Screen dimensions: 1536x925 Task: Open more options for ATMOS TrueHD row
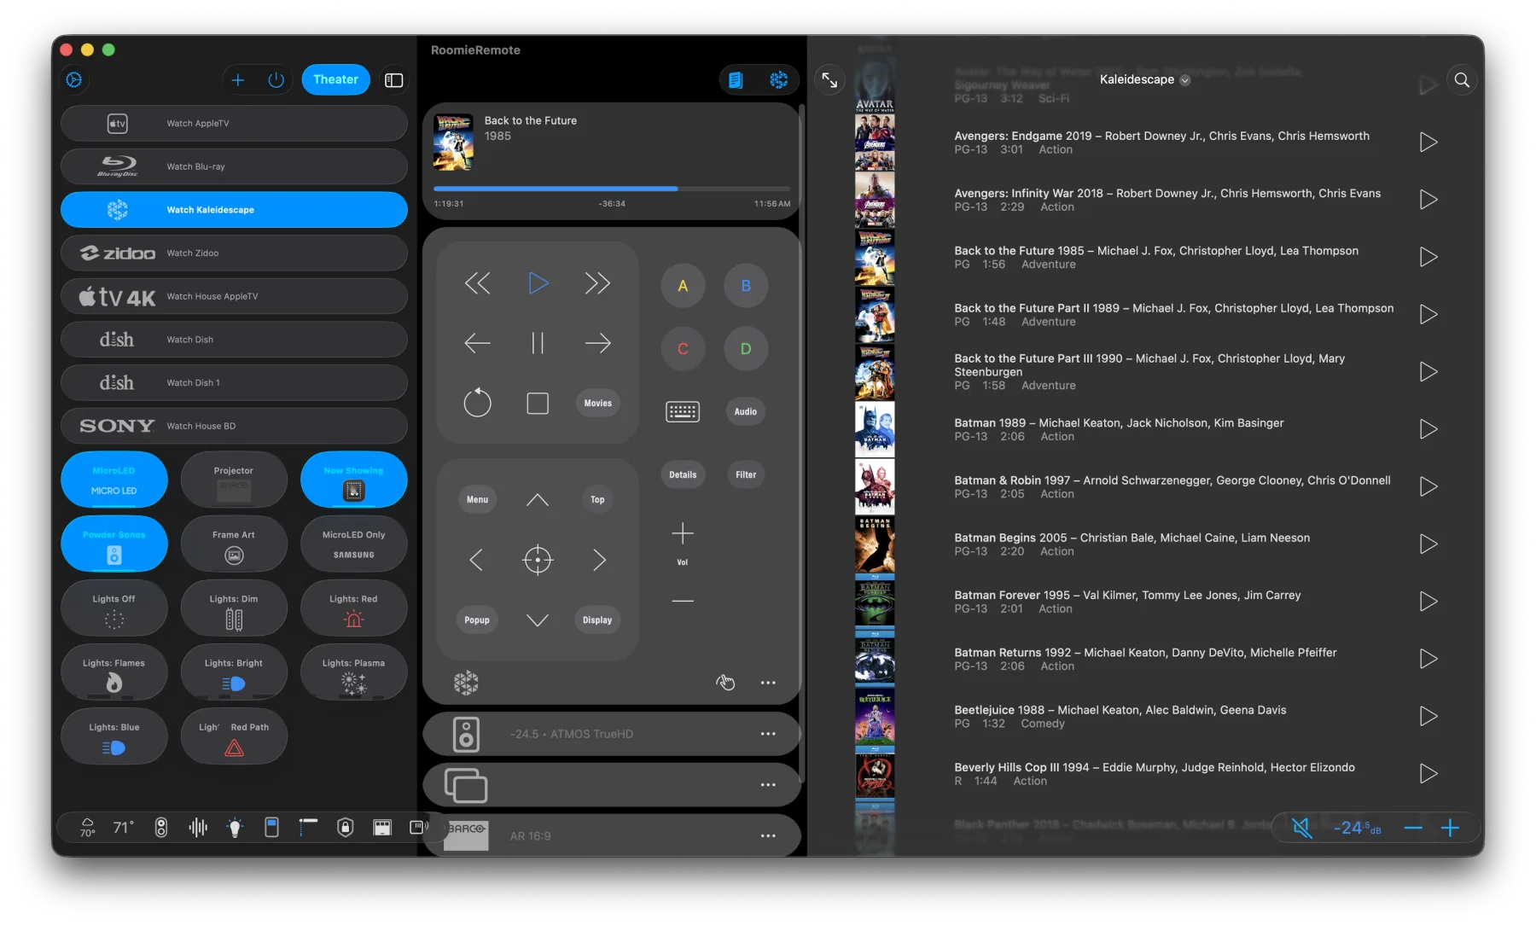point(768,734)
